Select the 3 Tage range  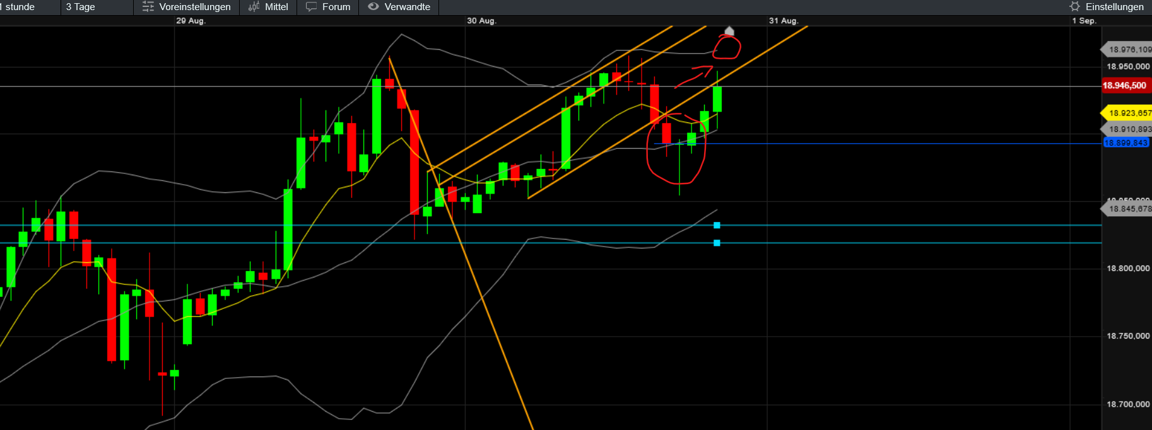tap(80, 7)
